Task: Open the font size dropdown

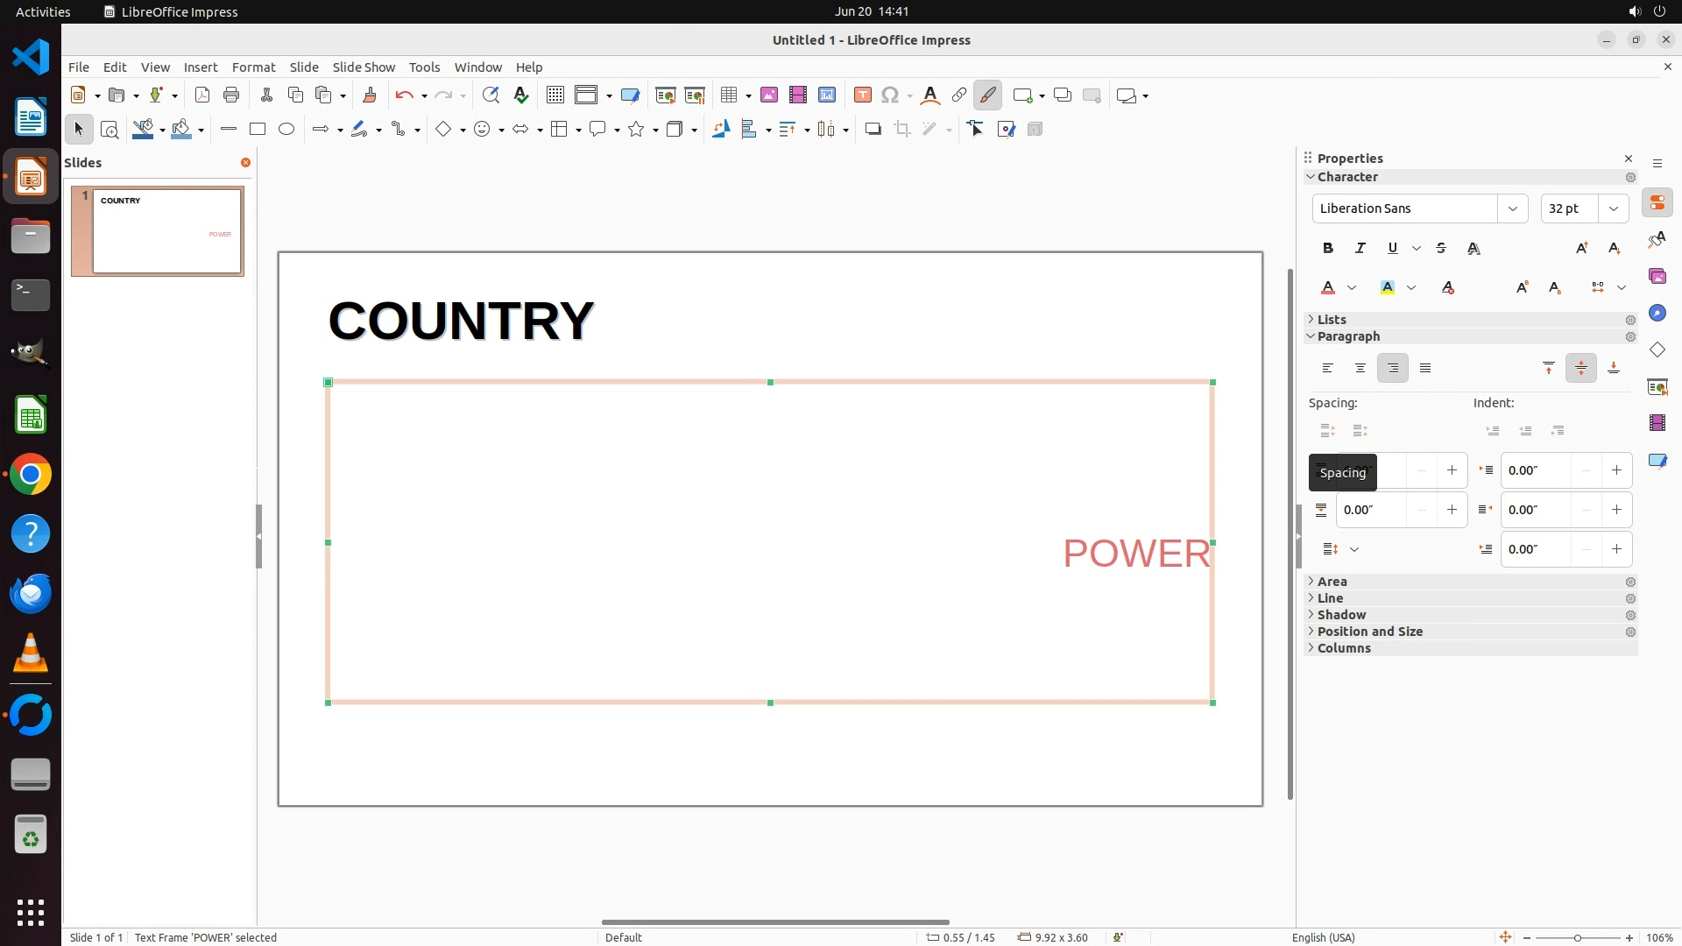Action: (1613, 208)
